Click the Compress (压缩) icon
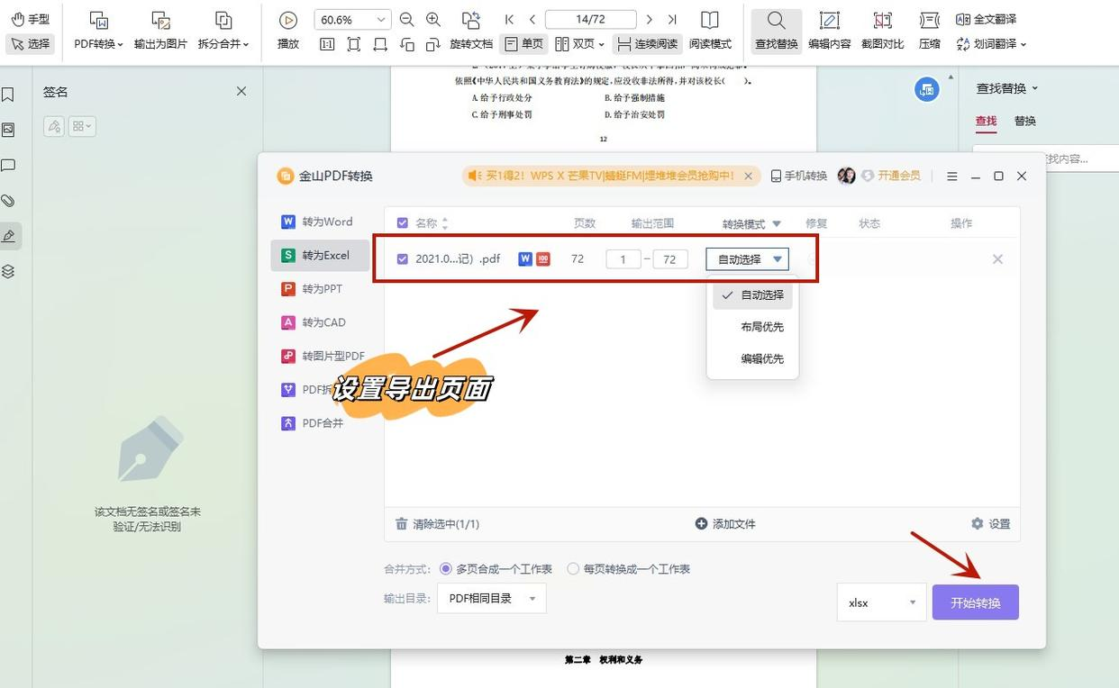Viewport: 1119px width, 688px height. coord(929,31)
